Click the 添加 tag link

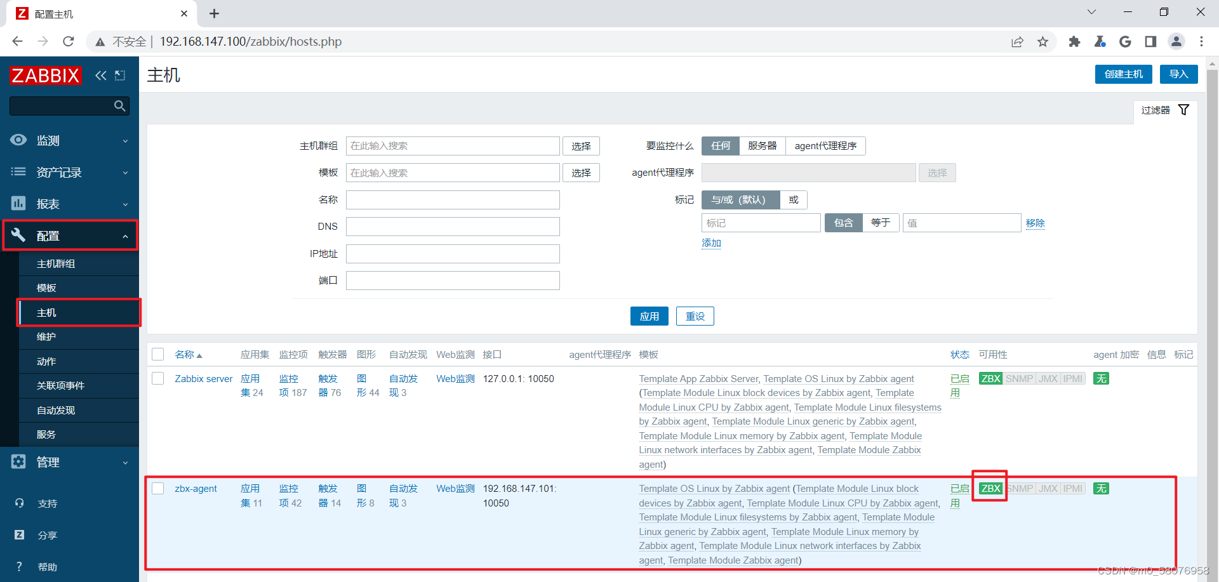[x=711, y=243]
